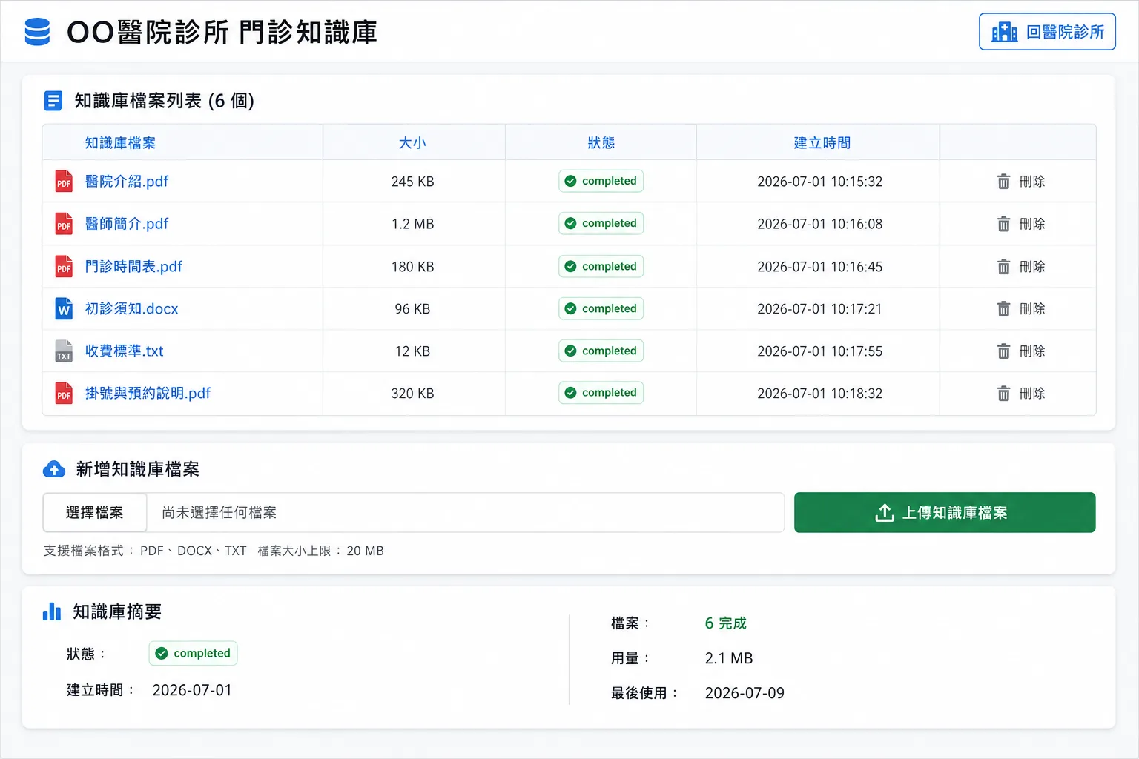Screen dimensions: 1139x759
Task: Open the 初診須知.docx file link
Action: pyautogui.click(x=132, y=309)
